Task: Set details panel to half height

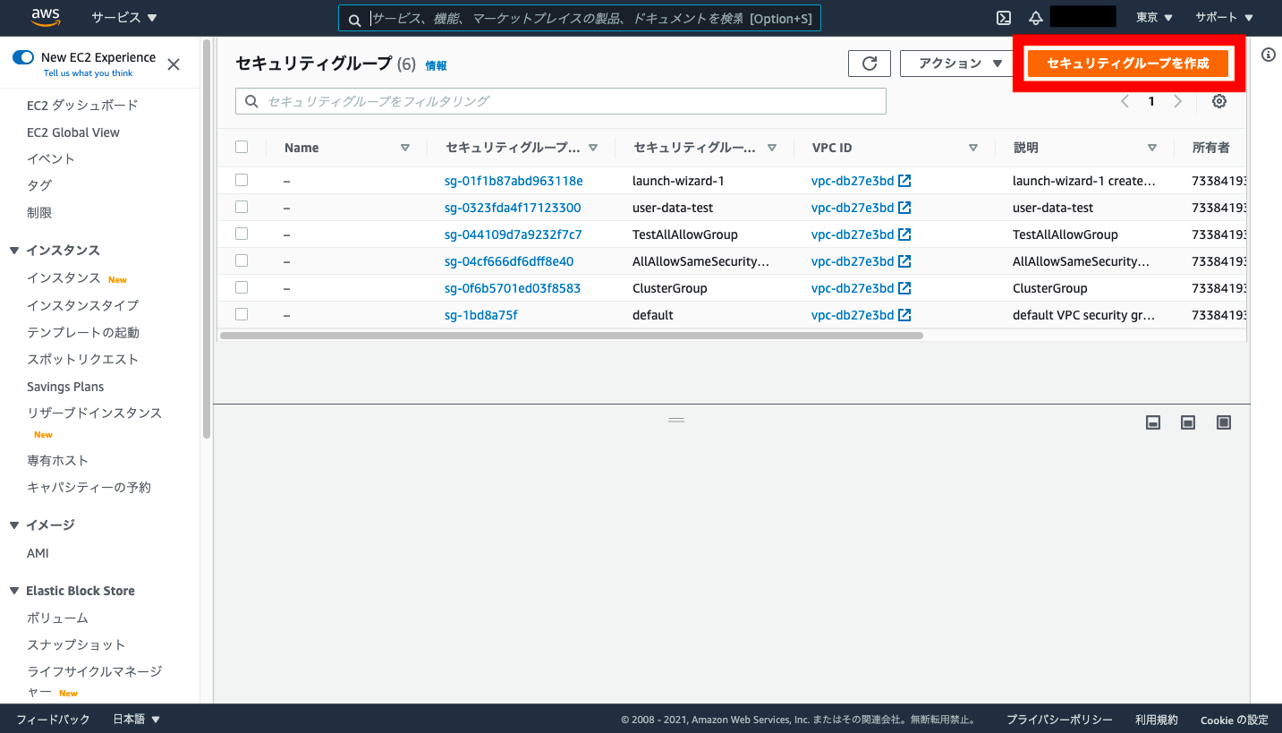Action: 1188,422
